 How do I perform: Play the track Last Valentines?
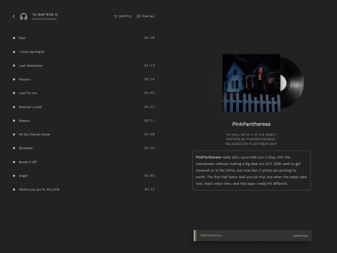click(x=14, y=66)
